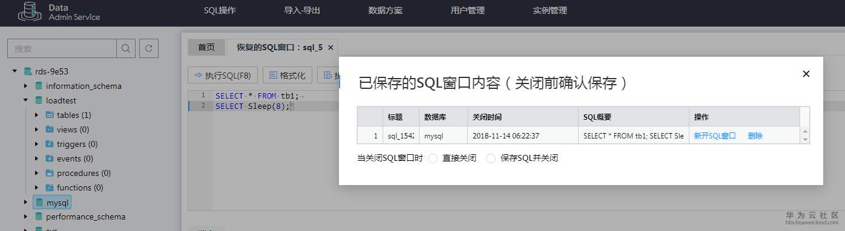Click the functions folder icon
The height and width of the screenshot is (231, 845).
pyautogui.click(x=50, y=187)
